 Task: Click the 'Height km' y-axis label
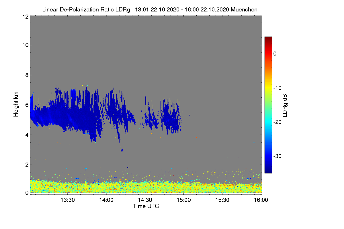pos(16,105)
